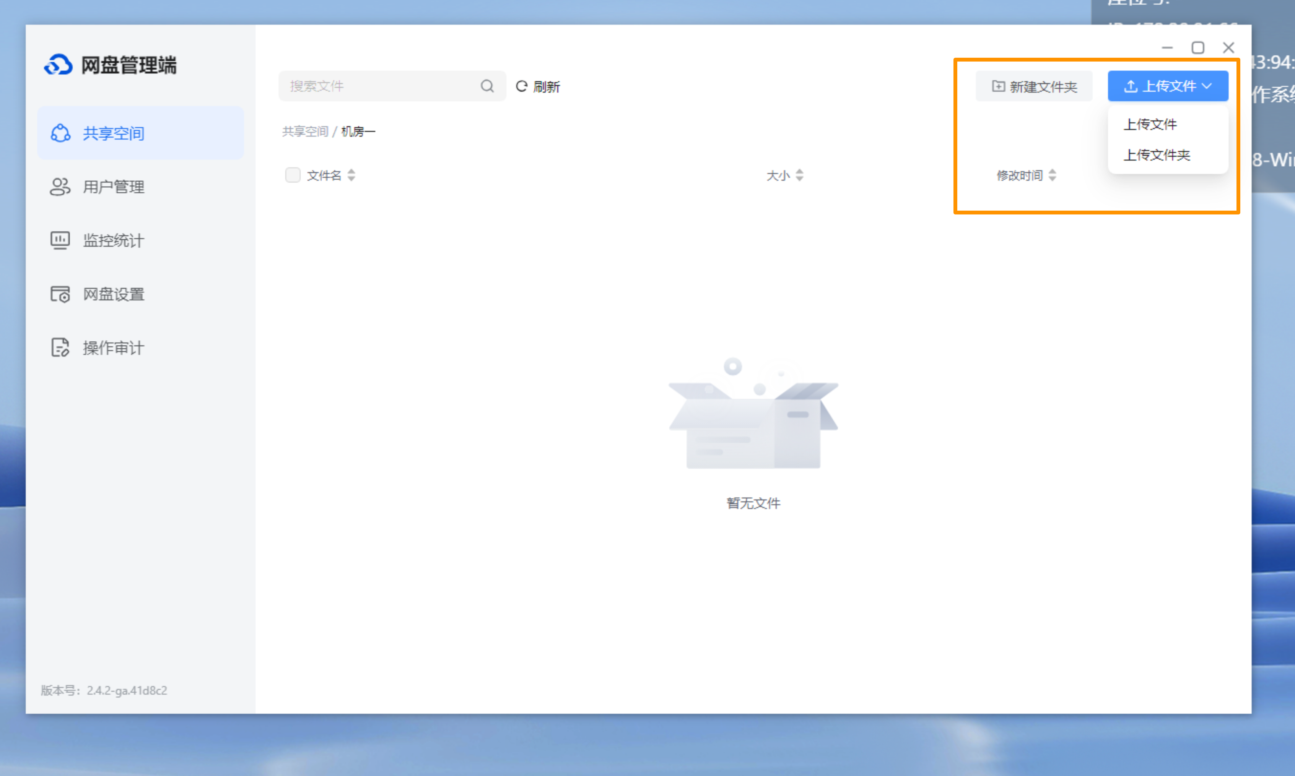Sort files by 文件名 column arrows
Screen dimensions: 1295x776
[351, 175]
